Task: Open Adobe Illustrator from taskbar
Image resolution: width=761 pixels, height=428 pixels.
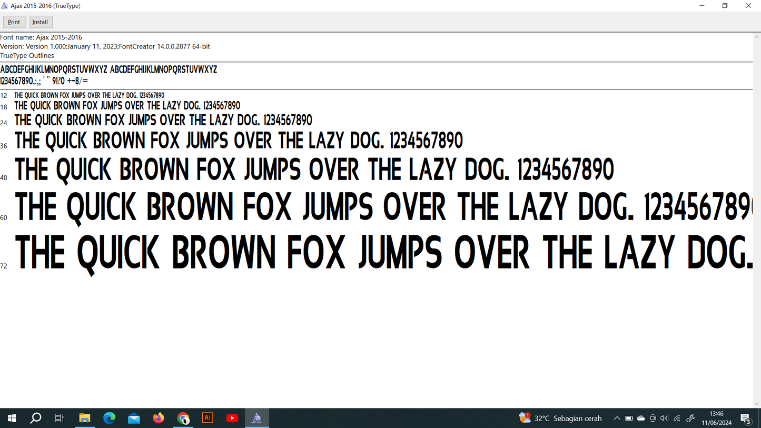Action: (207, 418)
